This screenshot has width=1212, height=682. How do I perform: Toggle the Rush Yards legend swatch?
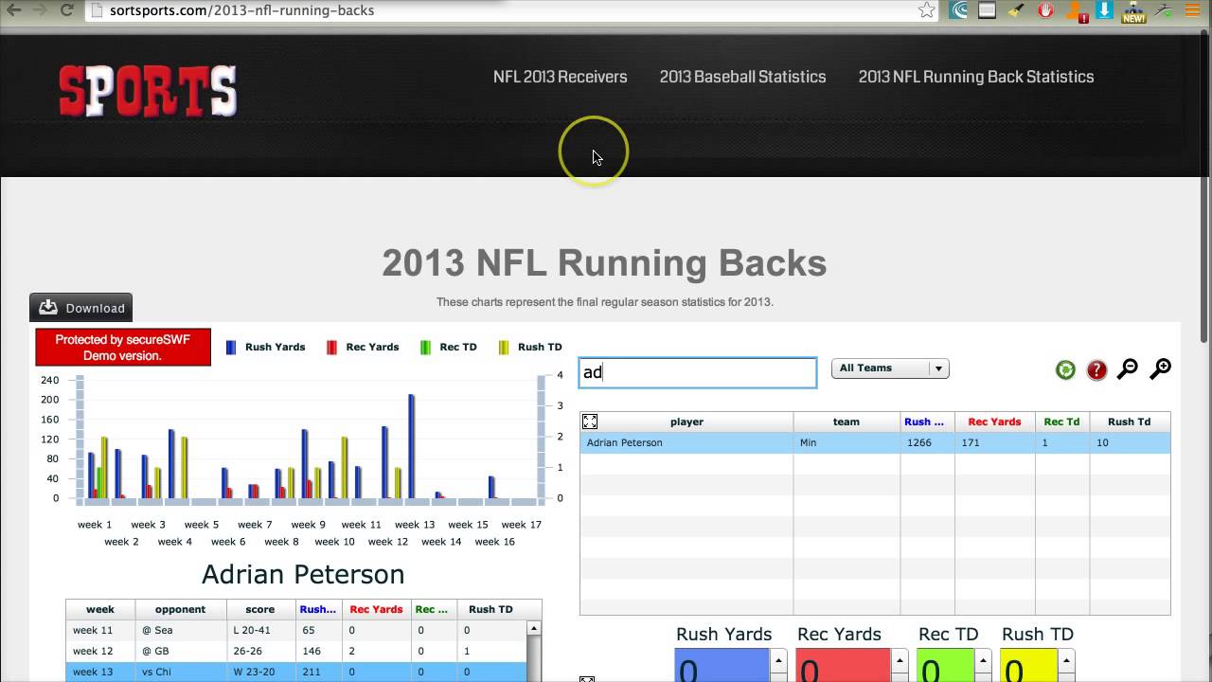pos(230,348)
